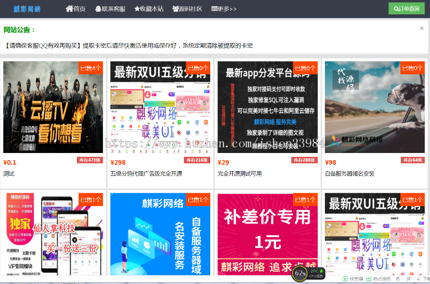Click the 库存288张 stock badge

click(x=304, y=160)
